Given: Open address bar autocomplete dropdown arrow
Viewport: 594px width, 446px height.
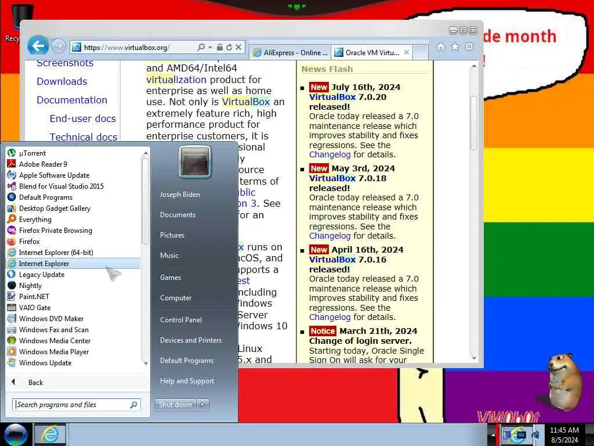Looking at the screenshot, I should click(x=210, y=47).
